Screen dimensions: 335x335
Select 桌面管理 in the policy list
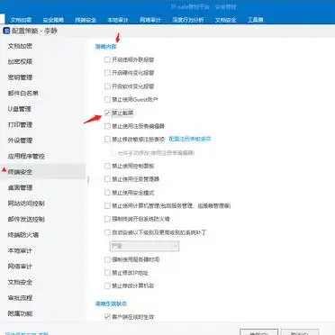[x=20, y=187]
